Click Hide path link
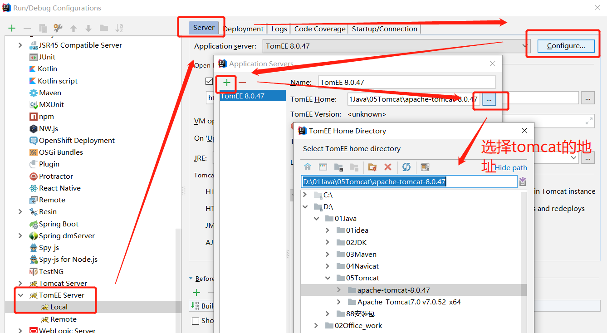Image resolution: width=607 pixels, height=333 pixels. tap(511, 167)
